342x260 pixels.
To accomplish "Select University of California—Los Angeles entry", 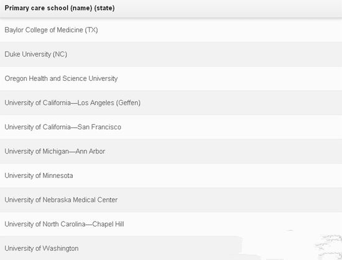I will 171,103.
